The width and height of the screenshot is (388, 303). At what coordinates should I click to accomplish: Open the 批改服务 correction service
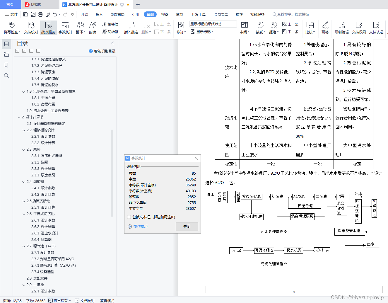(48, 28)
